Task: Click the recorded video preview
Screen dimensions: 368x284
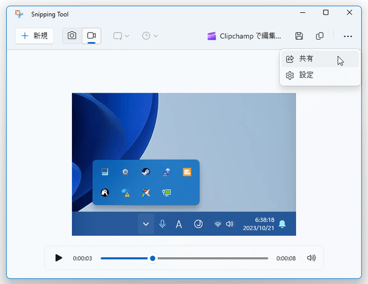Action: click(x=184, y=164)
